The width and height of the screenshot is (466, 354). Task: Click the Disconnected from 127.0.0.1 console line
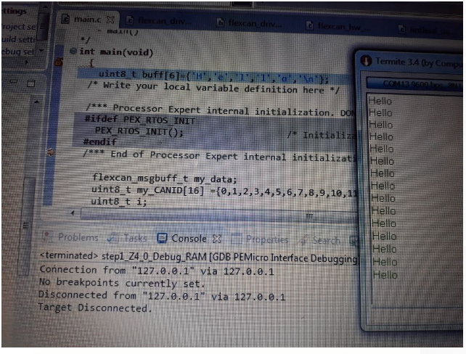[x=162, y=296]
